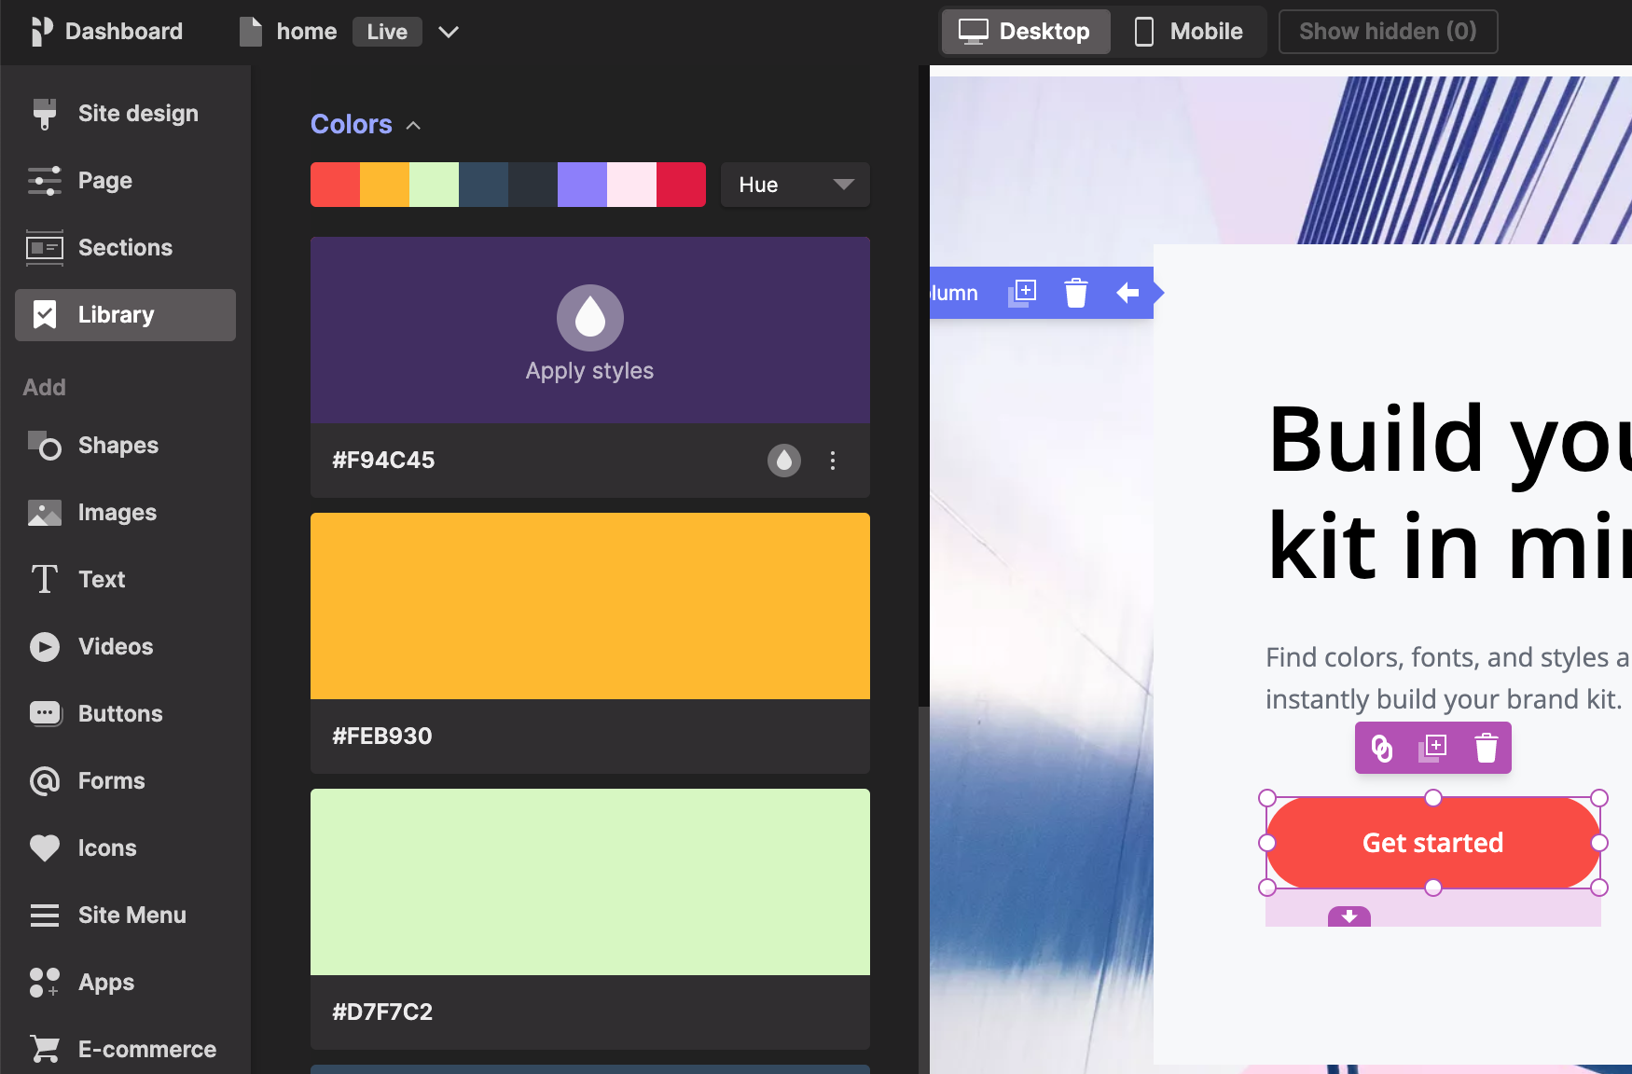Expand the page selector next to home
This screenshot has width=1632, height=1074.
coord(449,32)
